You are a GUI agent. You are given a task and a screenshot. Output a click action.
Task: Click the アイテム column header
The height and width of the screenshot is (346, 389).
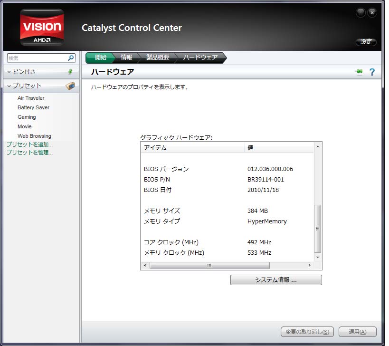192,148
